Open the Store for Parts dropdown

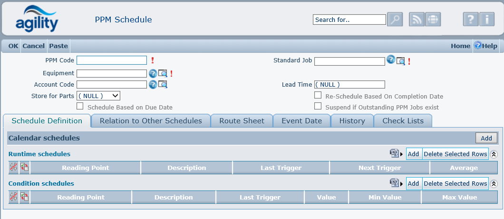[98, 96]
